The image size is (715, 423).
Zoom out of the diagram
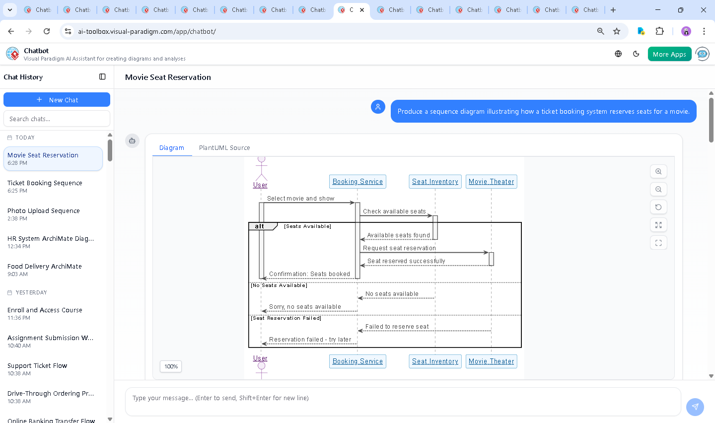(x=658, y=189)
